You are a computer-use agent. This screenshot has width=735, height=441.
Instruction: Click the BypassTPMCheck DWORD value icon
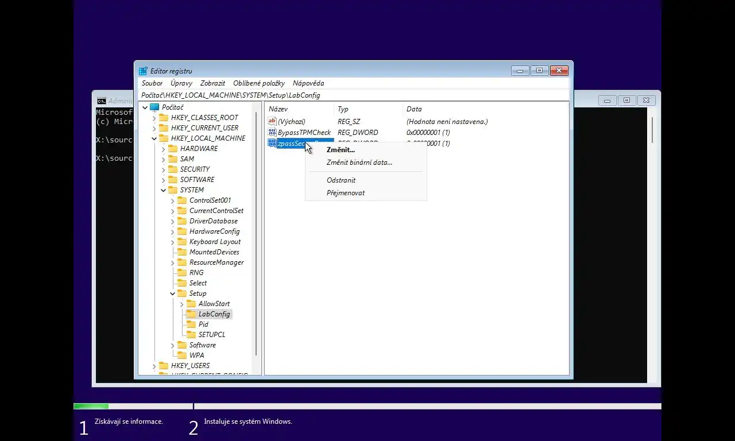272,132
